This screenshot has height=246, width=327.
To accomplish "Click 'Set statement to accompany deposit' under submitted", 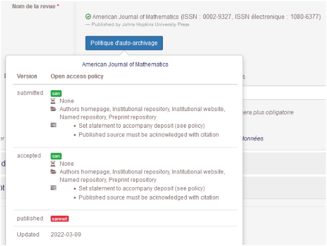I will point(142,126).
